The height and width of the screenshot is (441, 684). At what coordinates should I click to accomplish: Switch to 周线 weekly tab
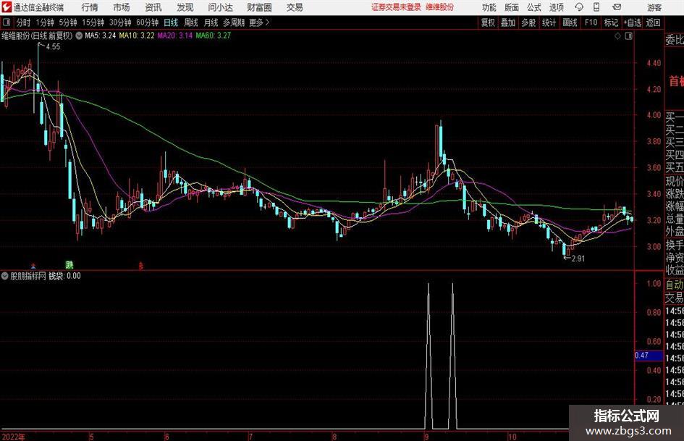pyautogui.click(x=191, y=22)
